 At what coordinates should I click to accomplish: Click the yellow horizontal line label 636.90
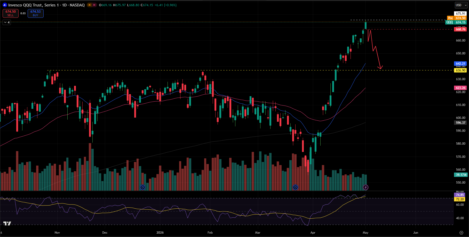[x=460, y=70]
